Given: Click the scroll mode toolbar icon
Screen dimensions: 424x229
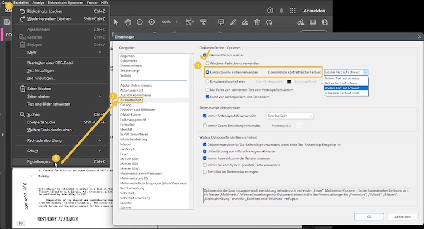Looking at the screenshot, I should tap(203, 22).
